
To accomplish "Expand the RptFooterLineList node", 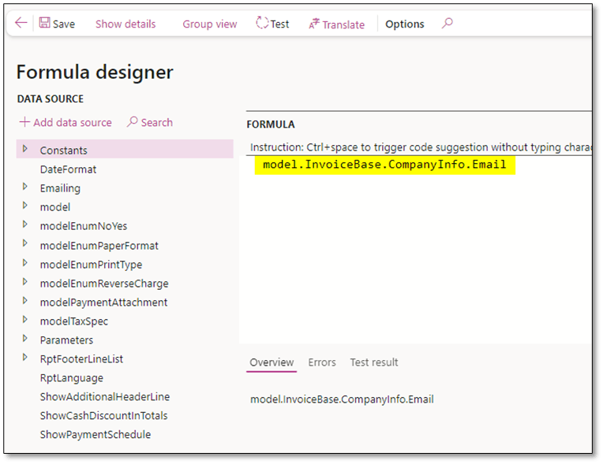I will coord(25,358).
